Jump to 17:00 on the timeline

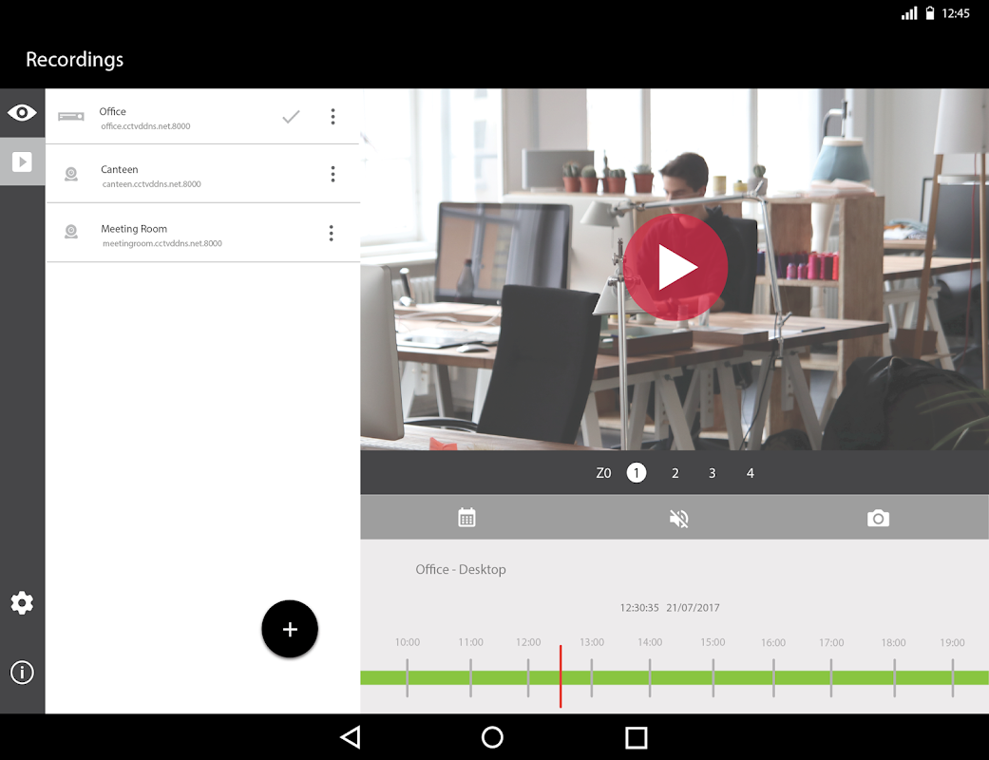[x=831, y=642]
